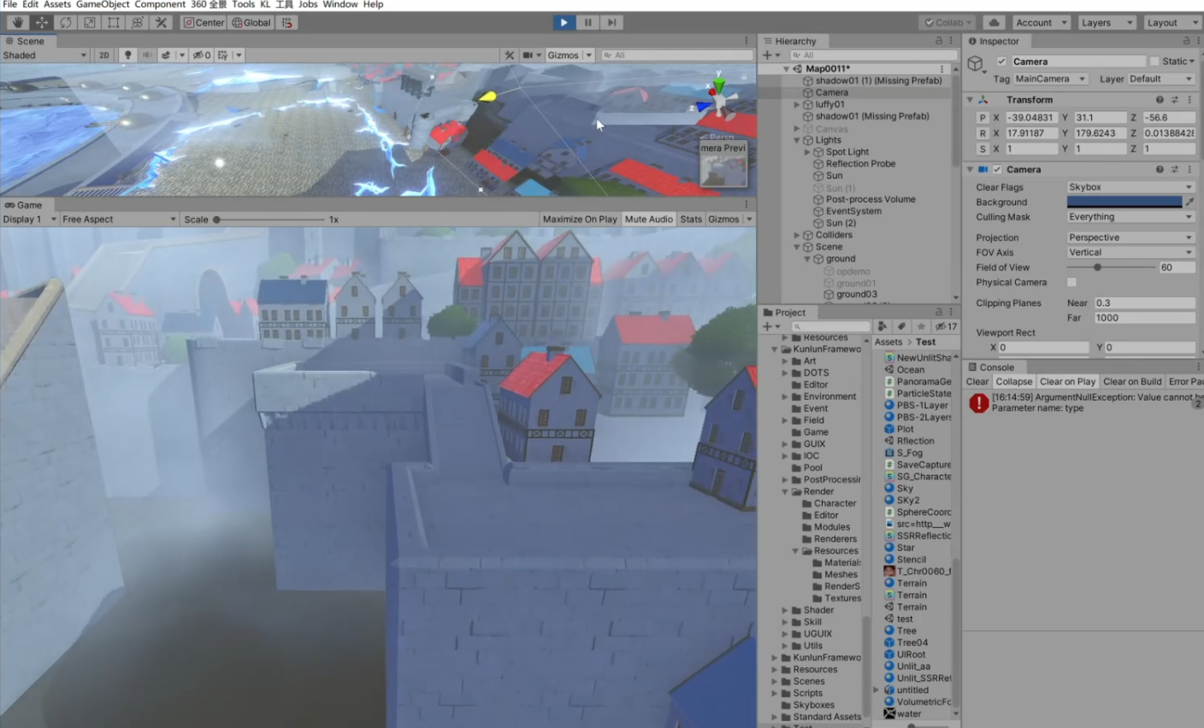Select the Move tool

pyautogui.click(x=41, y=22)
